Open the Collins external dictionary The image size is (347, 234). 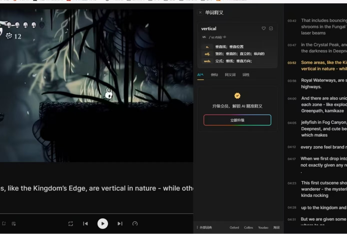click(249, 227)
